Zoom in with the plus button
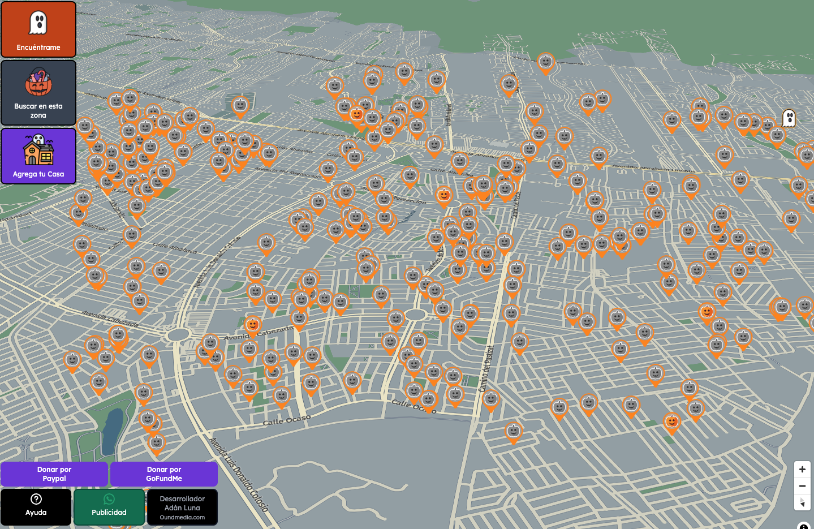814x529 pixels. [802, 469]
